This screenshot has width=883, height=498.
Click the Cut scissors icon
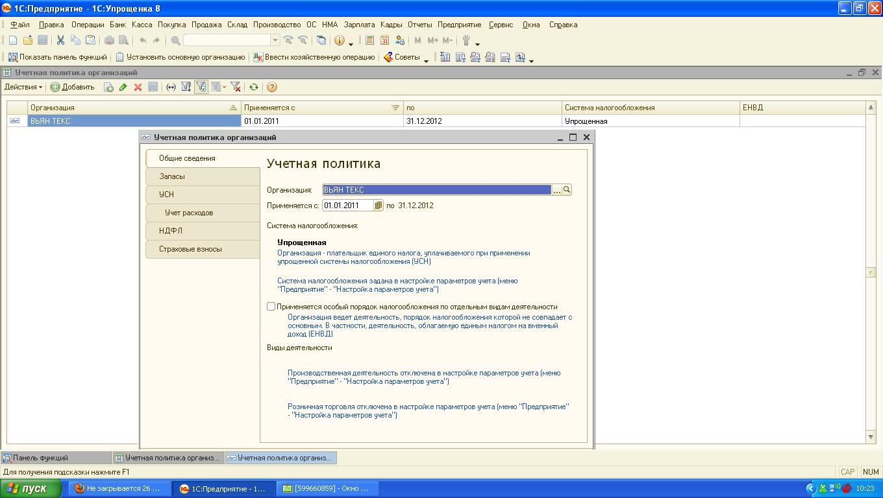pos(60,40)
